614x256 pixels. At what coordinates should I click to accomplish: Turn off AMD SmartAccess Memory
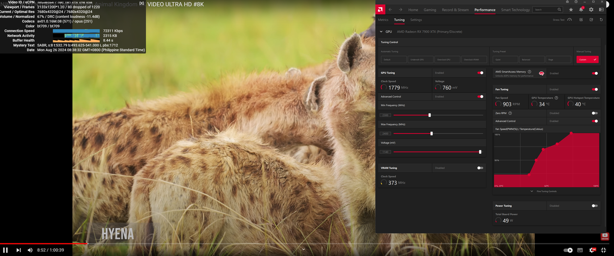pos(595,73)
